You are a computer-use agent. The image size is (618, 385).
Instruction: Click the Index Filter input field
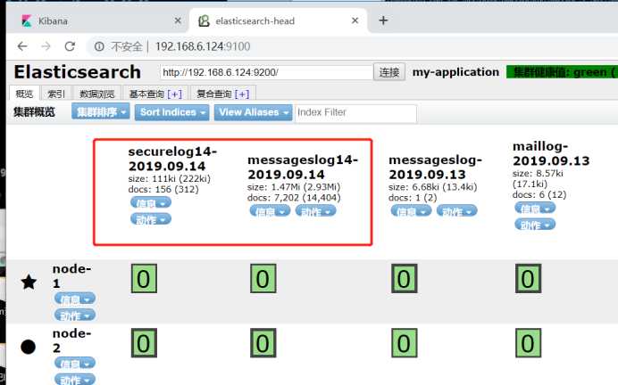355,113
